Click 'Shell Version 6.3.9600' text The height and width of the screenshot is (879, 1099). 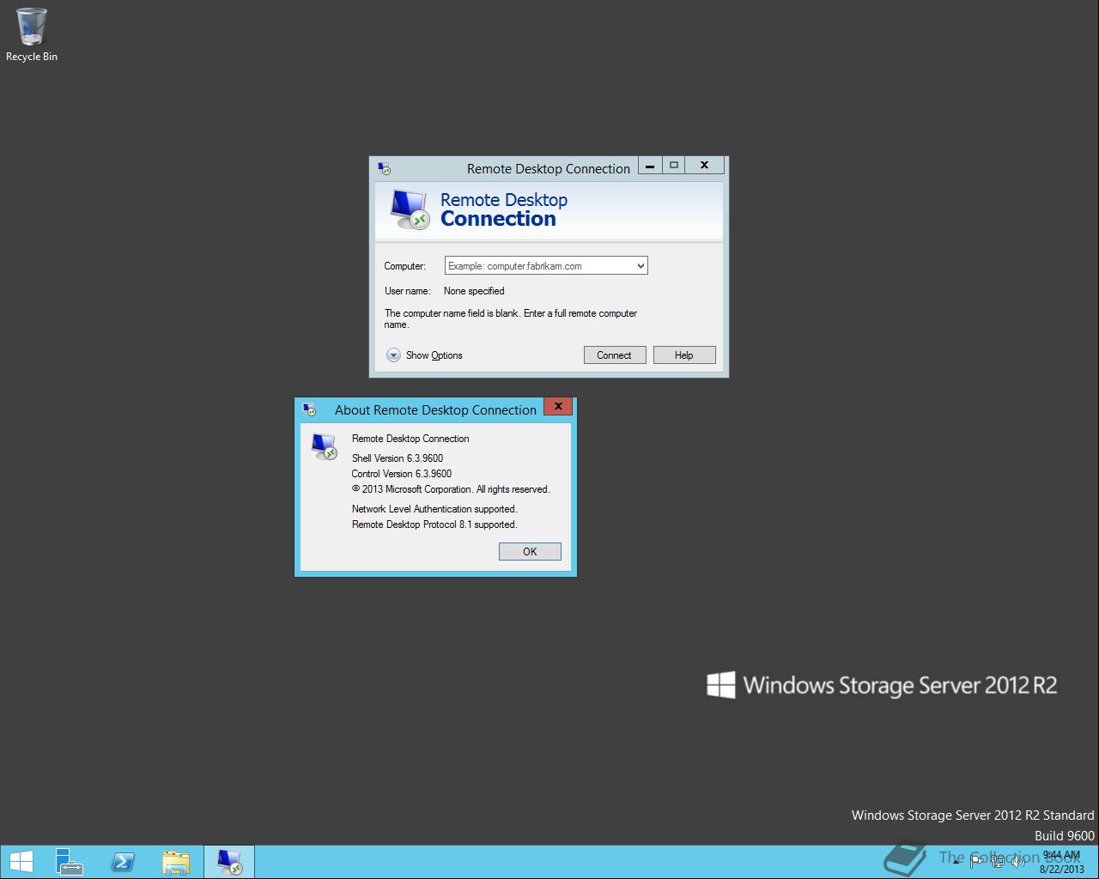tap(398, 458)
